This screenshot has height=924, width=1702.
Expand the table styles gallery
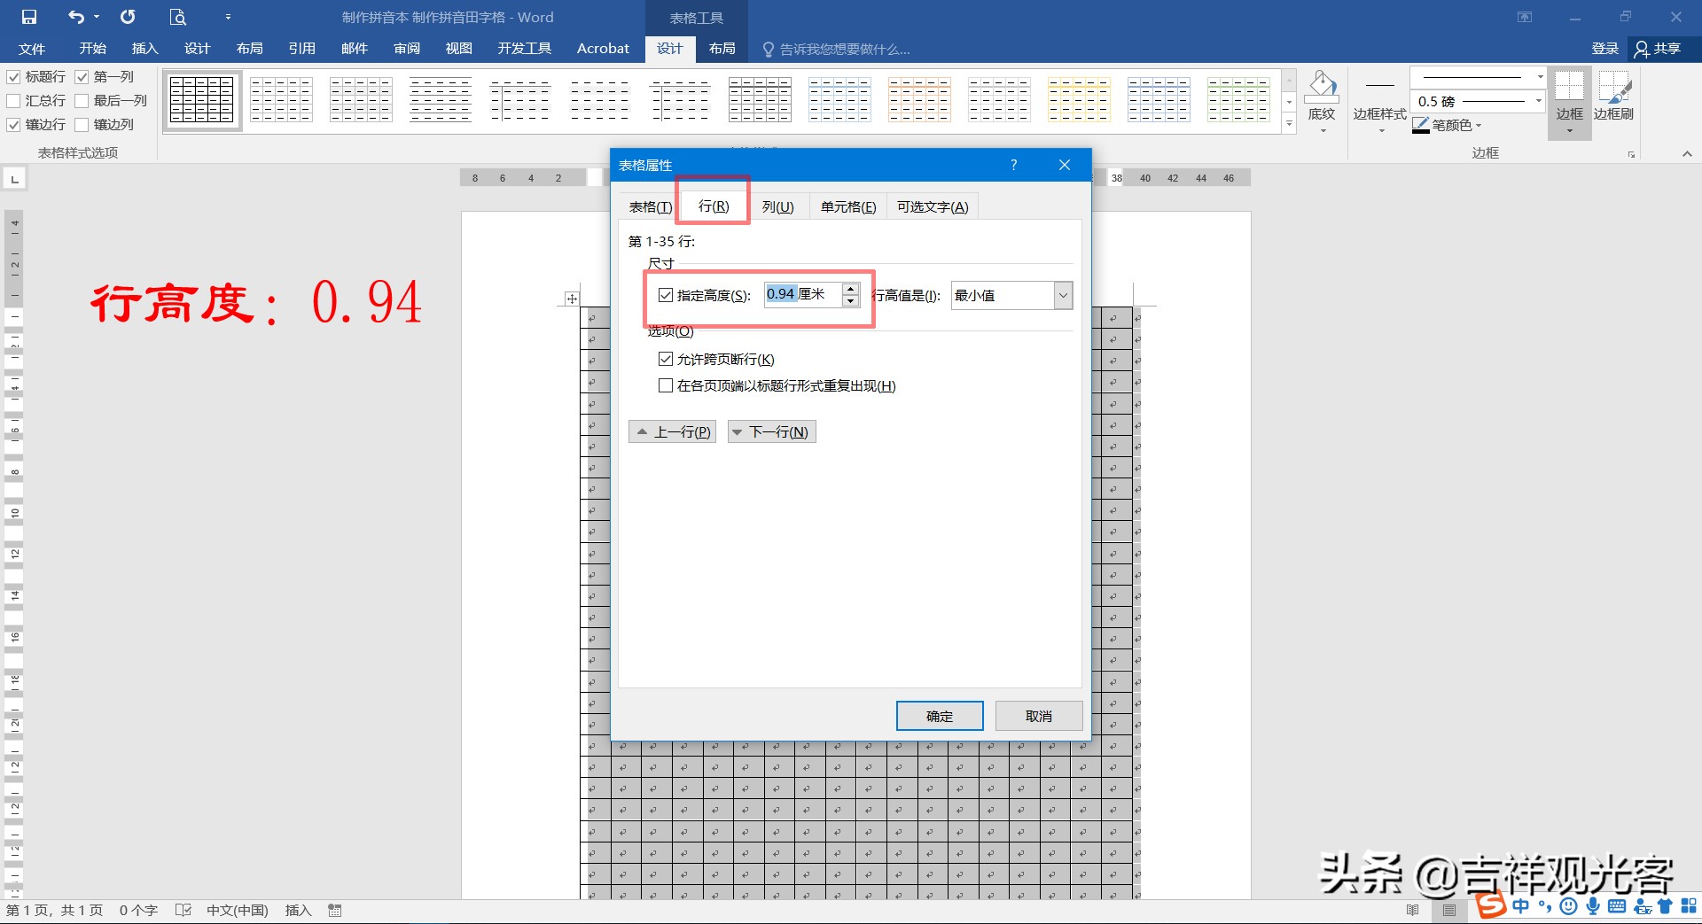(x=1289, y=124)
